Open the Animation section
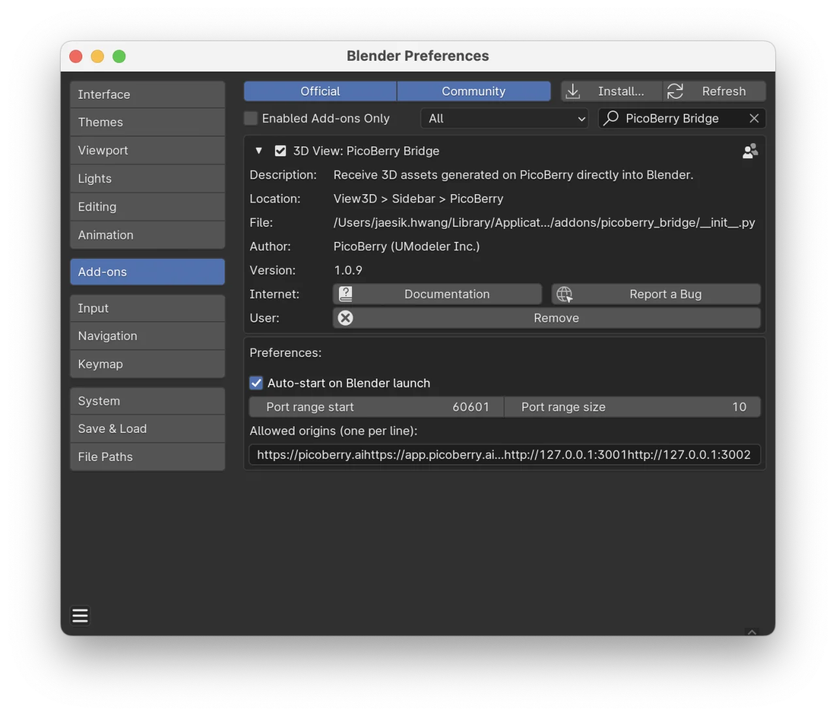Image resolution: width=836 pixels, height=716 pixels. [148, 235]
